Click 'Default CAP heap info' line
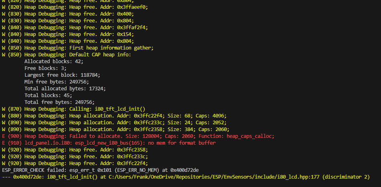The width and height of the screenshot is (381, 187). pyautogui.click(x=67, y=55)
